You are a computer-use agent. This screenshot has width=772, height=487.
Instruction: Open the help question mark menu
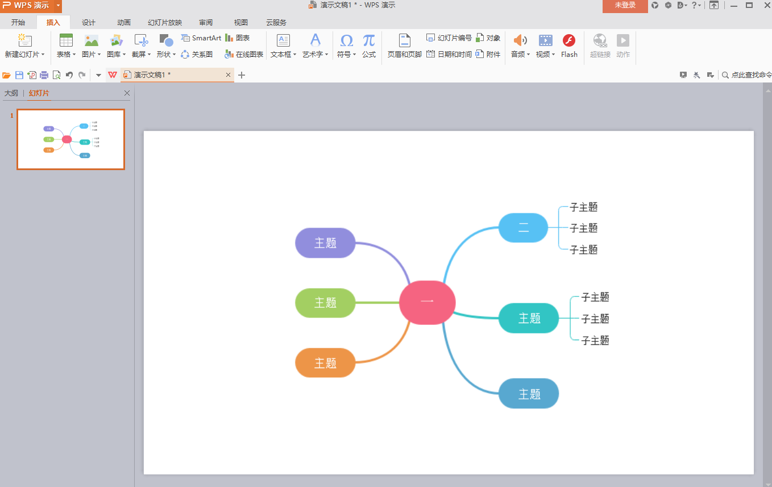pos(696,5)
